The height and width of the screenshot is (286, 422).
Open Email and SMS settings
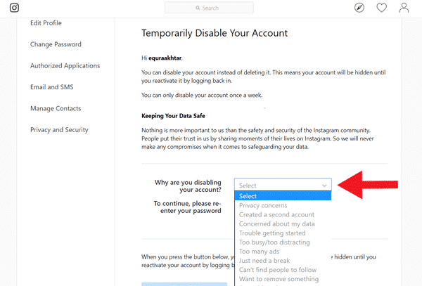coord(51,87)
